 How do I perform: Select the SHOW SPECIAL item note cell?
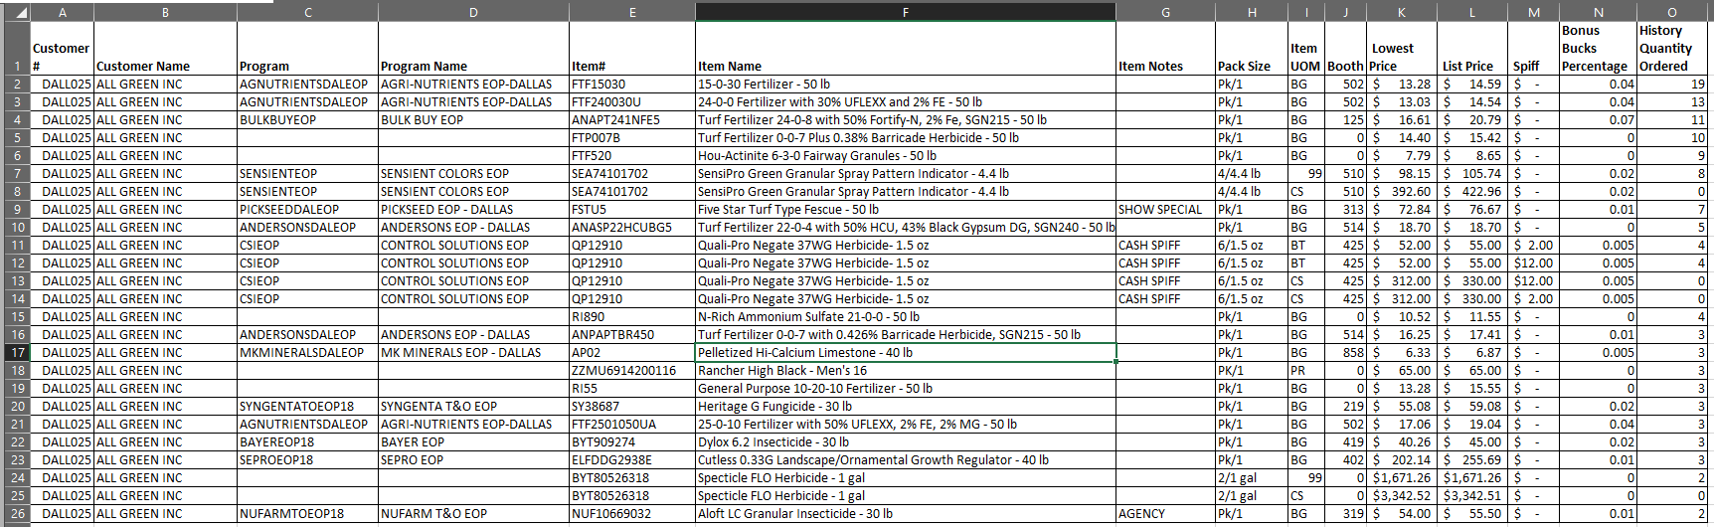(1164, 209)
